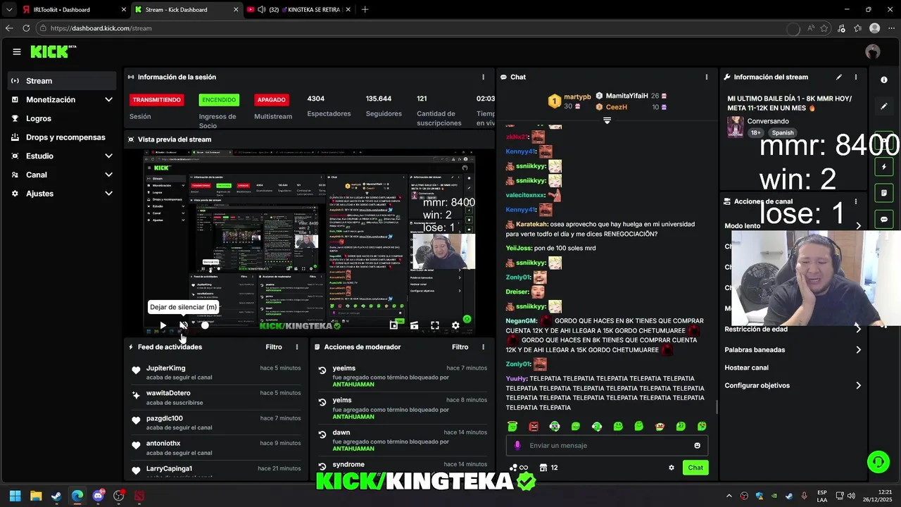Click the Spanish language tag
Screen dimensions: 901x507
[782, 132]
